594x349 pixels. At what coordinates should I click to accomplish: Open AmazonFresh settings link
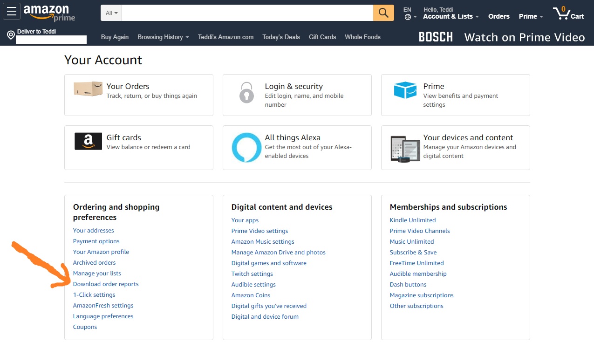pyautogui.click(x=103, y=305)
